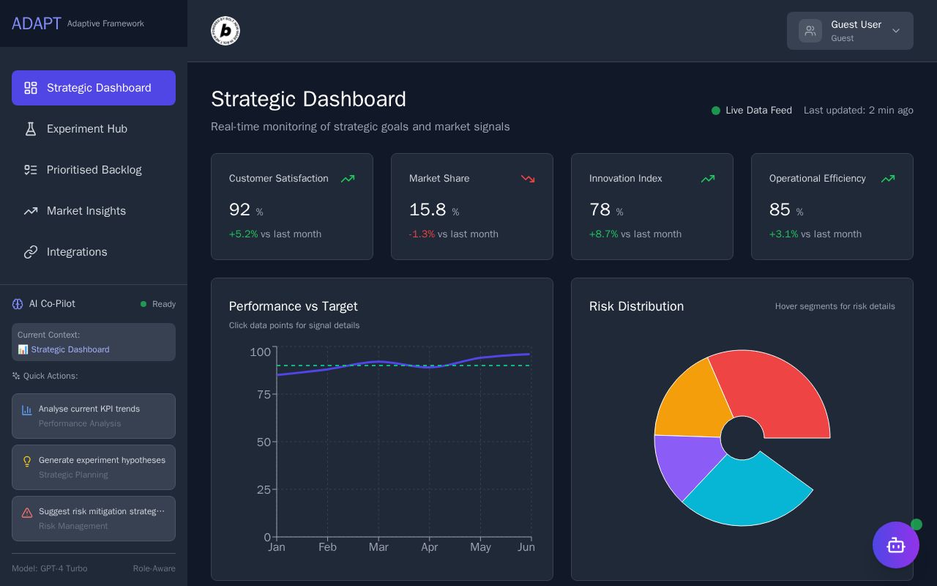Click the Operational Efficiency 85 % value
The height and width of the screenshot is (586, 937).
(786, 210)
